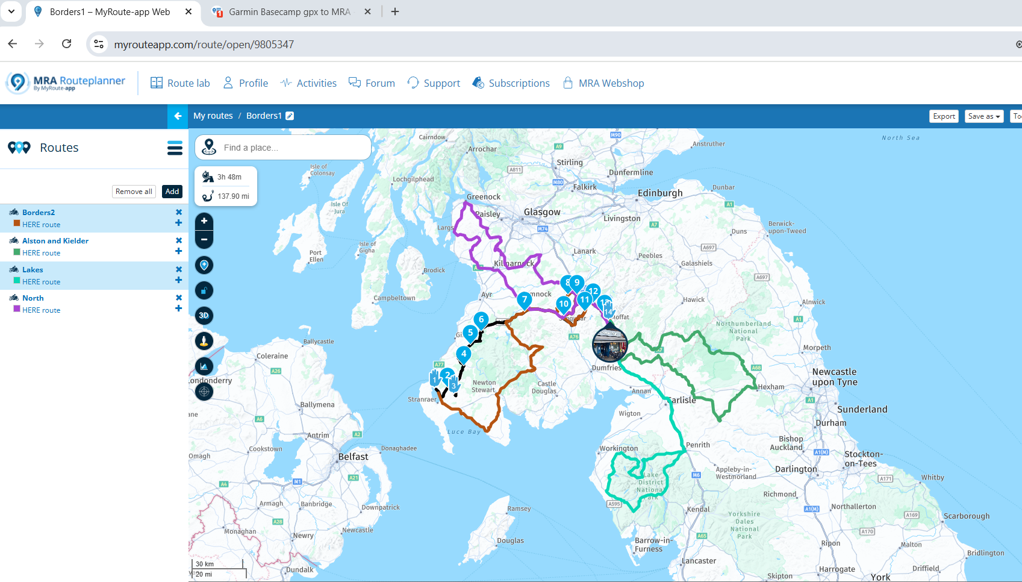Click the edit pencil next to Borders1

290,116
